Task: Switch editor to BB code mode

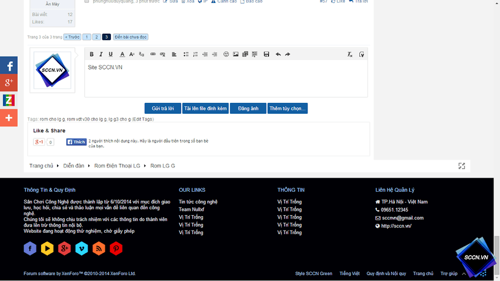Action: tap(361, 54)
